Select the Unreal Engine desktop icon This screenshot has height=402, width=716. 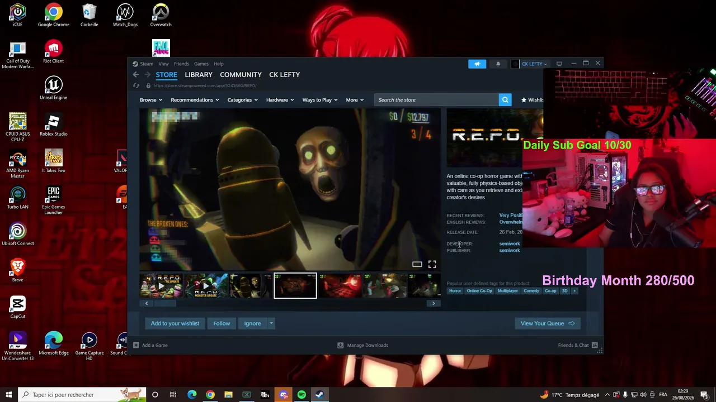point(54,88)
